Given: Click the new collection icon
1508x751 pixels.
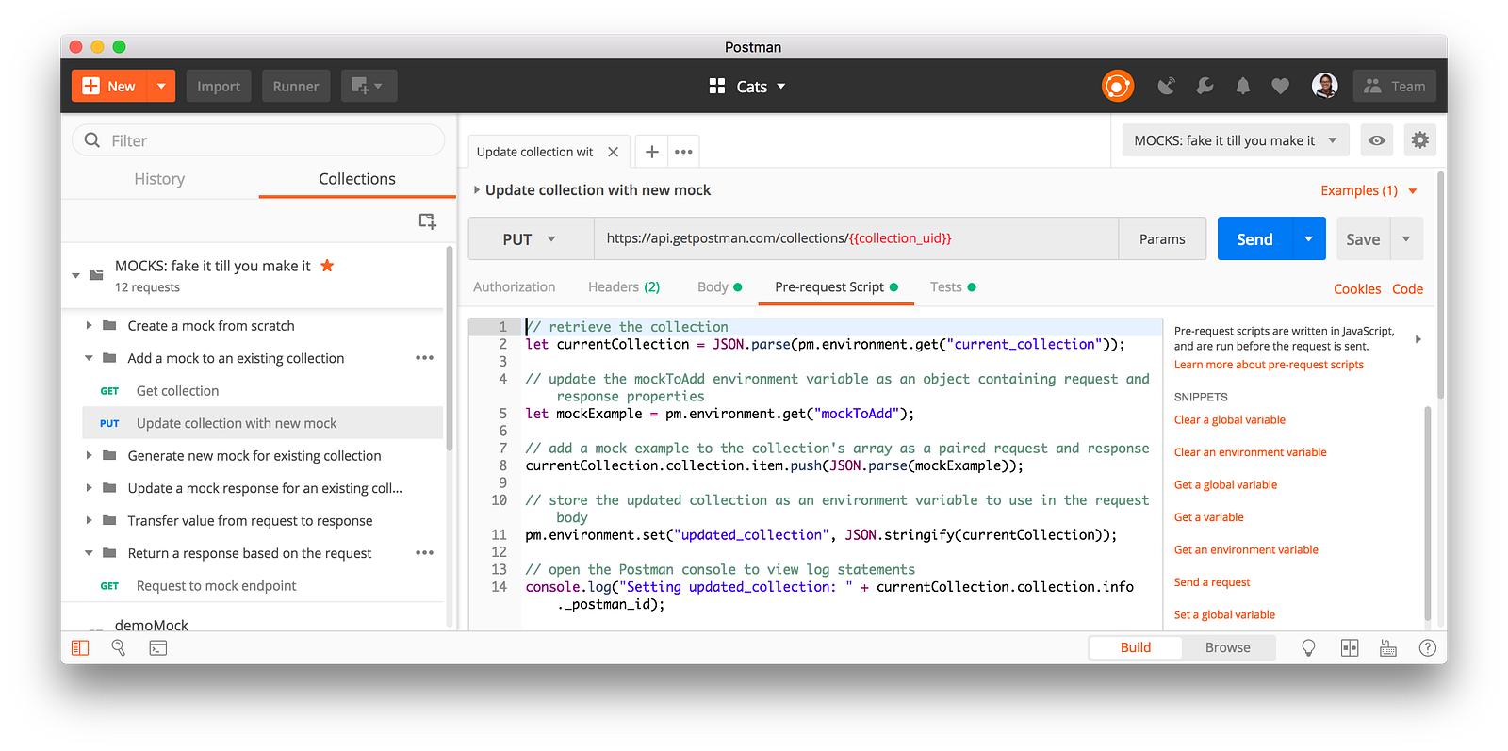Looking at the screenshot, I should click(x=427, y=220).
